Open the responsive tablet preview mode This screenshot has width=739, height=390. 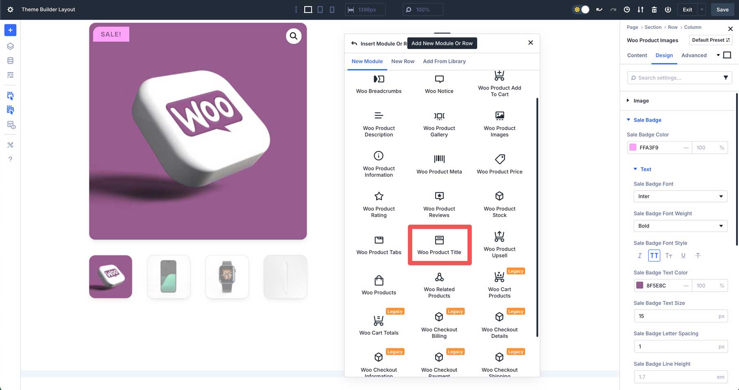point(320,9)
